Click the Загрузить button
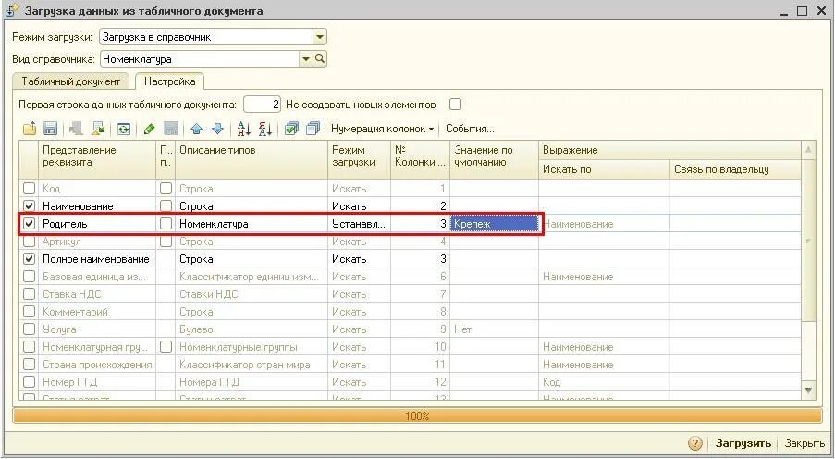This screenshot has height=459, width=835. pyautogui.click(x=743, y=443)
